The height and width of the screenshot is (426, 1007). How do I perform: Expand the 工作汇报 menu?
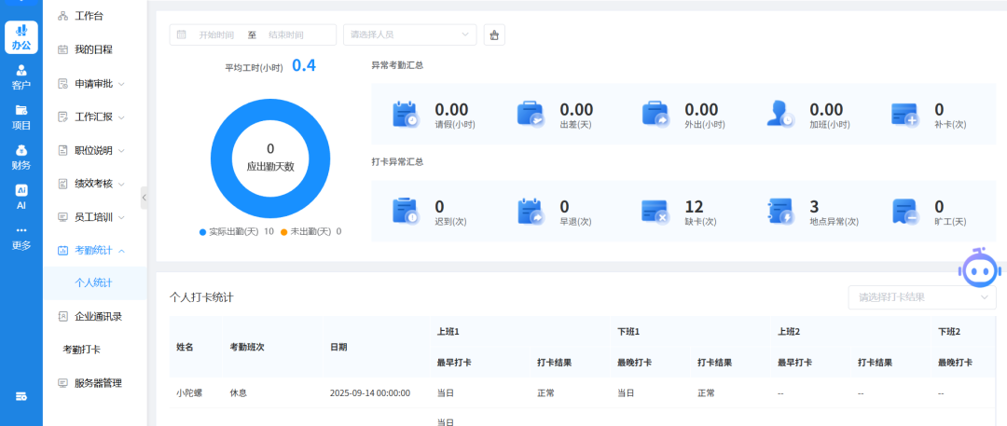point(121,117)
